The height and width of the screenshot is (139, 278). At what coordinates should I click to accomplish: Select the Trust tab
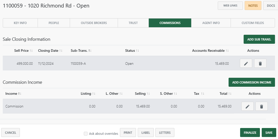[133, 23]
